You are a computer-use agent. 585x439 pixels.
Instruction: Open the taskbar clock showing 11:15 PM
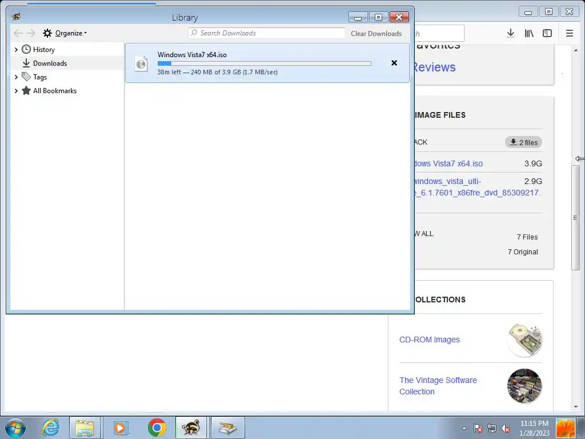point(535,428)
